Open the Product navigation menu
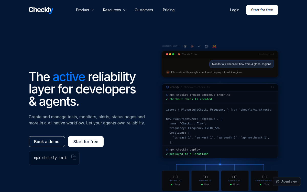The width and height of the screenshot is (307, 192). (x=85, y=10)
